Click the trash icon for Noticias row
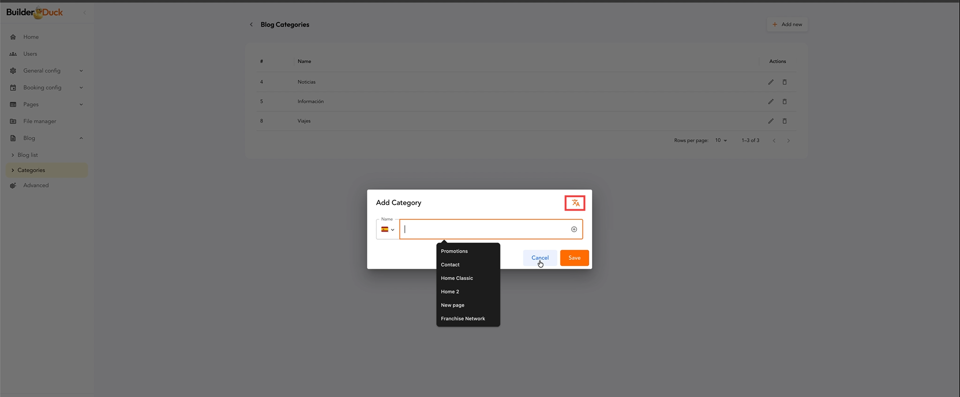This screenshot has height=397, width=960. coord(784,82)
